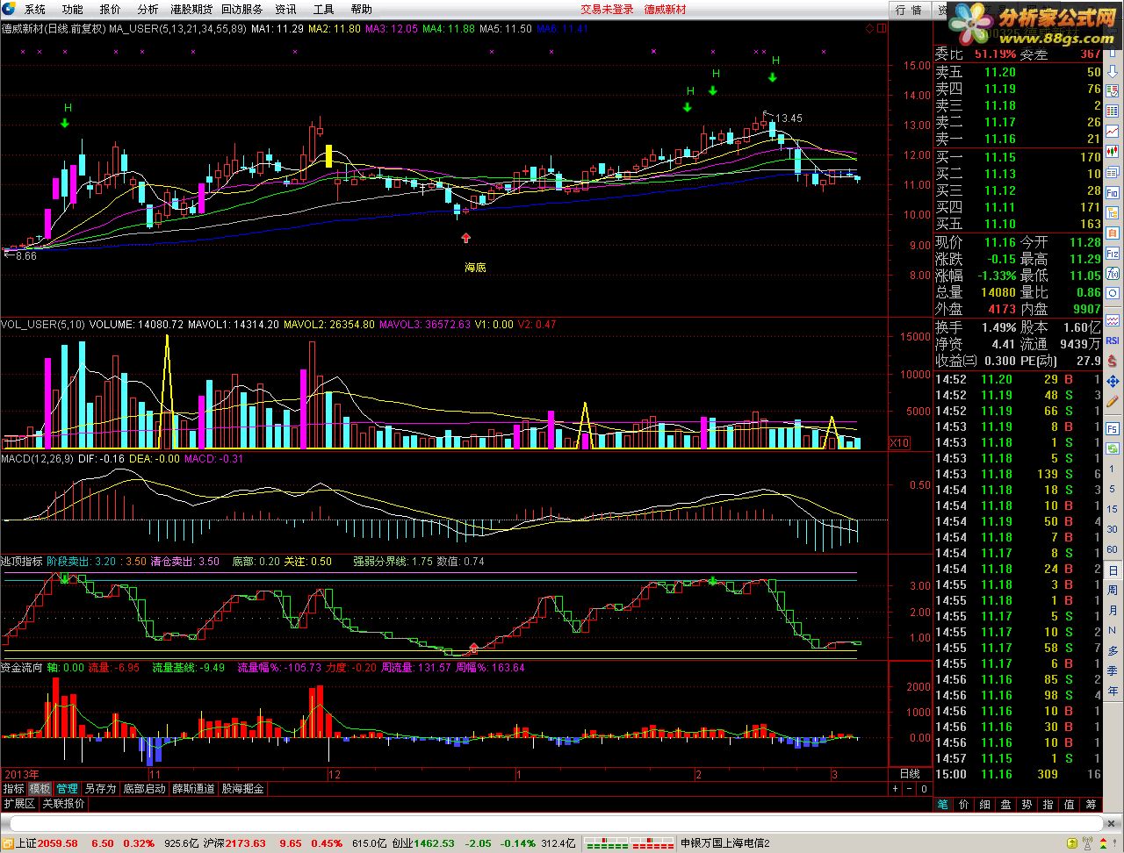Open the 系统 menu
Screen dimensions: 1124x853
click(x=34, y=10)
